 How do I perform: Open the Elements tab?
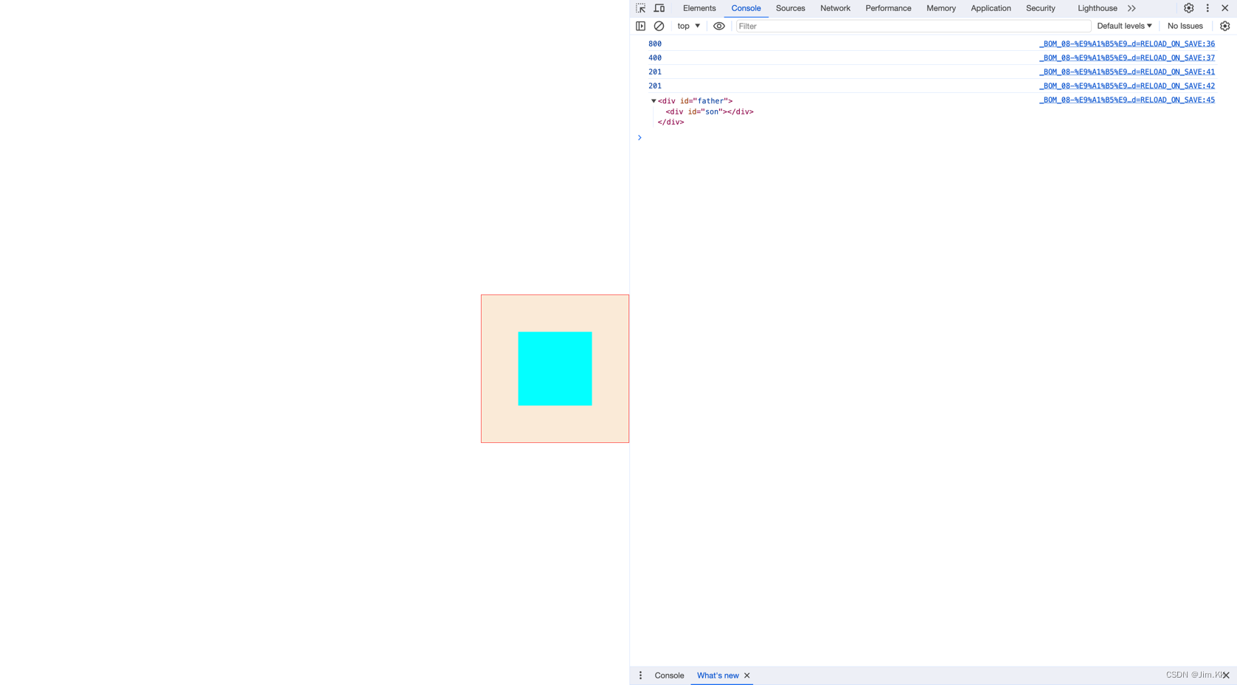(699, 8)
